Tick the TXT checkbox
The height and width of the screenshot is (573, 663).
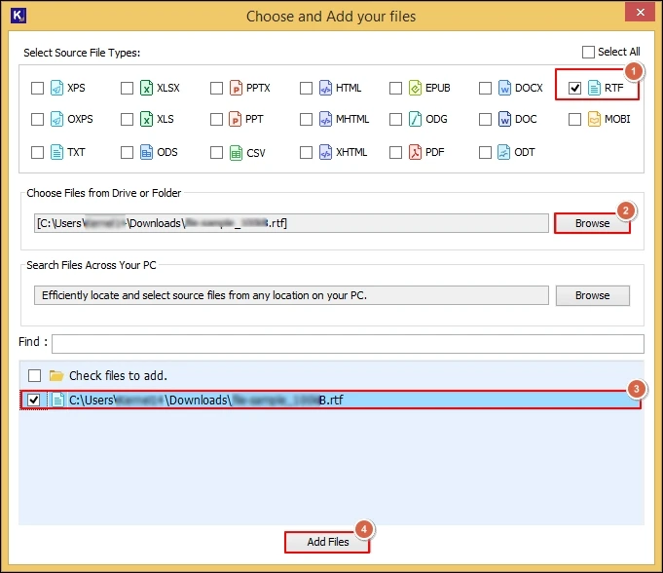pos(37,152)
